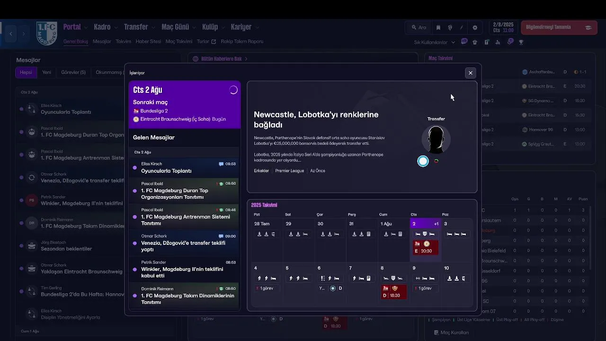Switch to the Takvim tab
This screenshot has height=341, width=606.
tap(124, 42)
